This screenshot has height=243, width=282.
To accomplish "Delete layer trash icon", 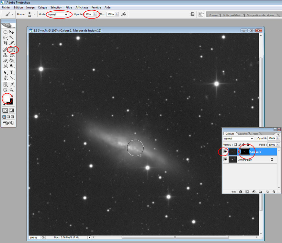I will pyautogui.click(x=274, y=192).
